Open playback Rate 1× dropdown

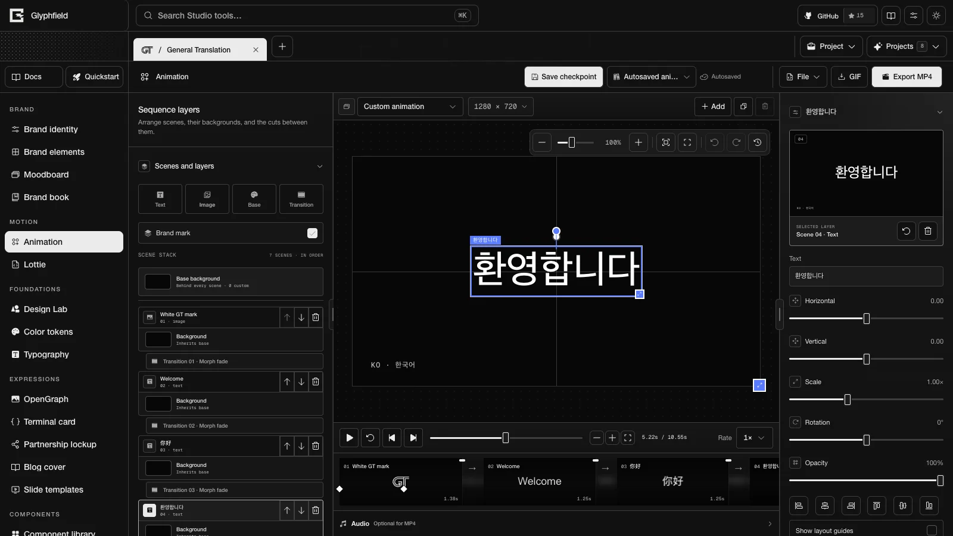point(755,438)
